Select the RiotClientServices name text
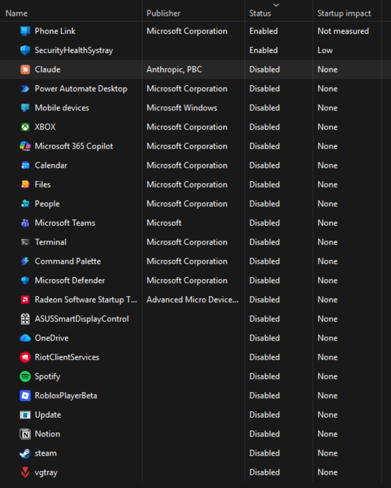Screen dimensions: 391x488 click(x=67, y=357)
